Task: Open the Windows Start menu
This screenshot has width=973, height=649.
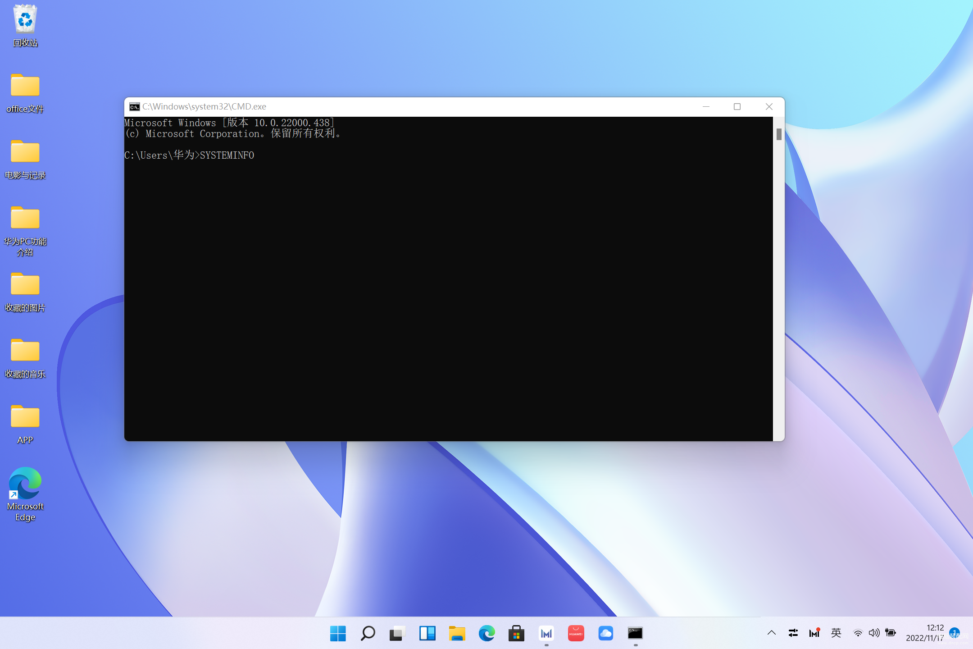Action: pyautogui.click(x=338, y=633)
